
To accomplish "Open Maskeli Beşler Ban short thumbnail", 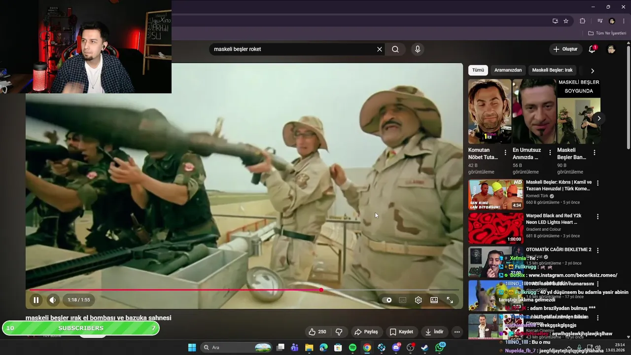I will point(579,111).
